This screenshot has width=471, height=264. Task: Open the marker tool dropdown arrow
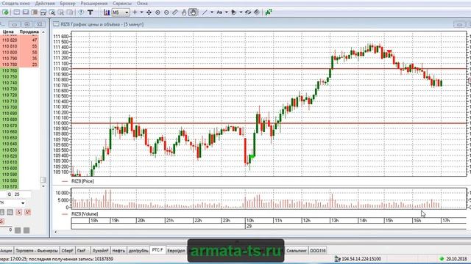coord(241,12)
